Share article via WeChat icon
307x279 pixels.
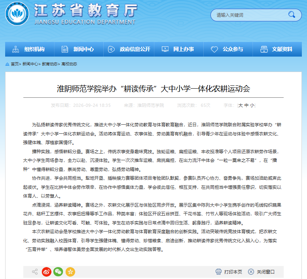(x=58, y=272)
